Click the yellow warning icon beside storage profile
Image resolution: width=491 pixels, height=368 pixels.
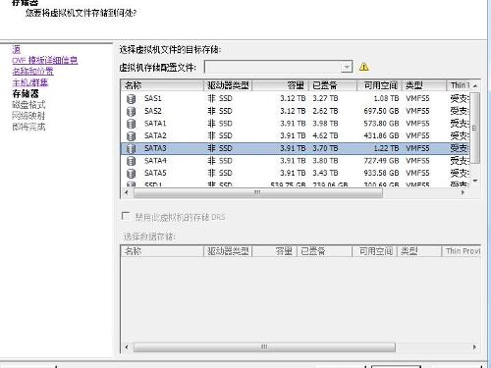tap(363, 67)
